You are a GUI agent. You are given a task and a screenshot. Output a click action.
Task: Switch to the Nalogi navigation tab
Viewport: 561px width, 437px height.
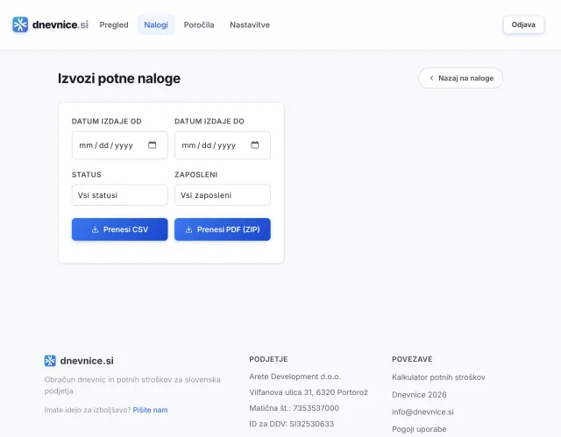pos(156,25)
